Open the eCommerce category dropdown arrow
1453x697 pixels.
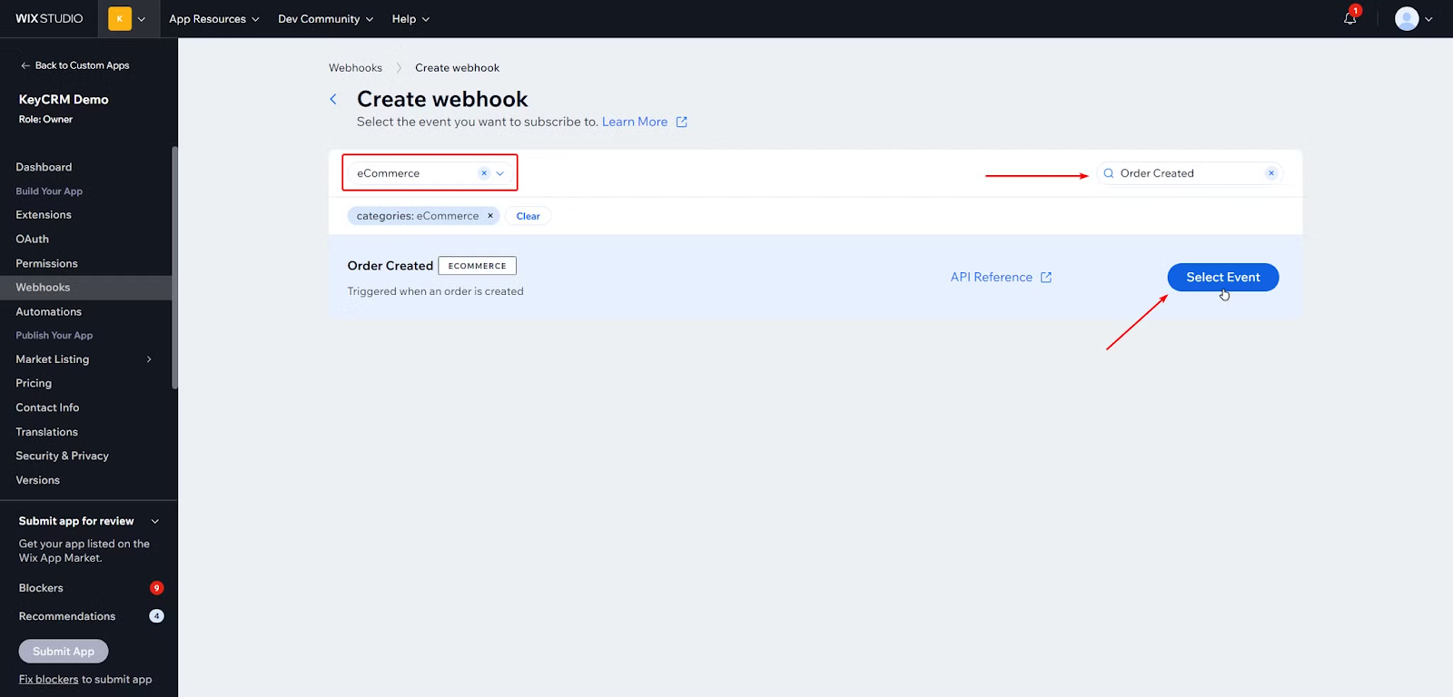[x=499, y=173]
